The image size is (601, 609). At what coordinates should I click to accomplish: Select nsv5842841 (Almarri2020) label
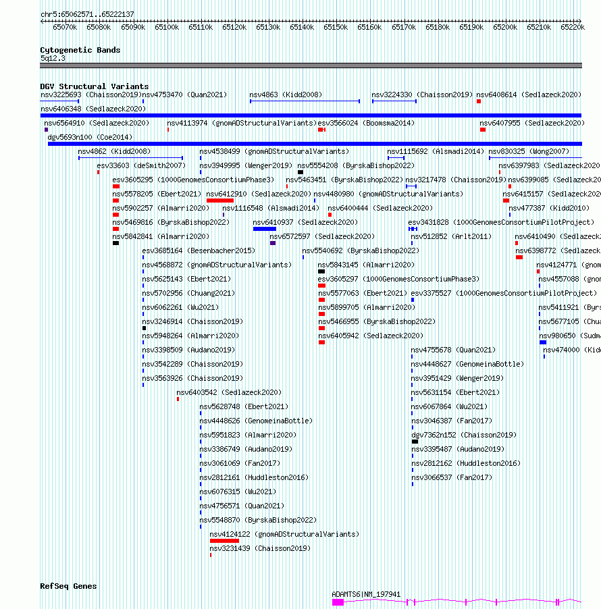click(x=161, y=237)
